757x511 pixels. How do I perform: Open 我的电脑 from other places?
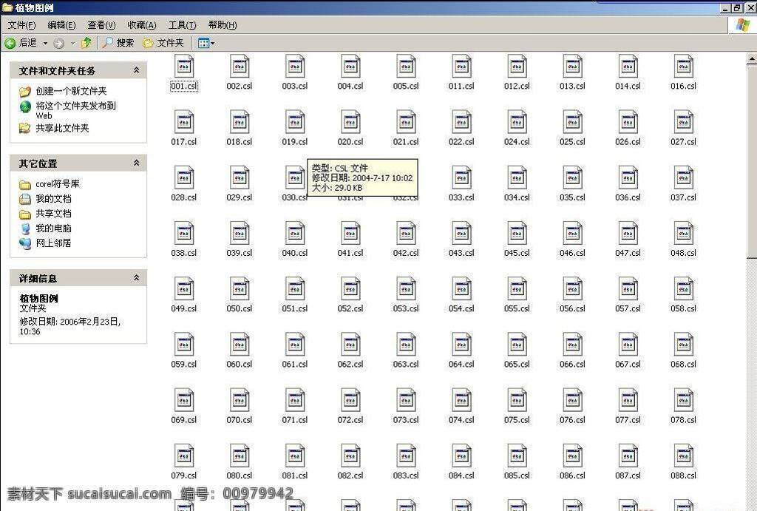pyautogui.click(x=53, y=228)
